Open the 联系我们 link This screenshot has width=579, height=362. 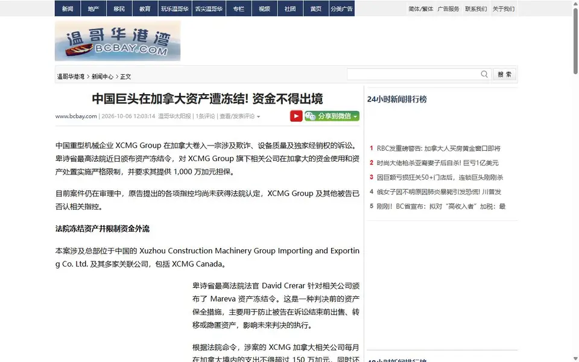(476, 9)
